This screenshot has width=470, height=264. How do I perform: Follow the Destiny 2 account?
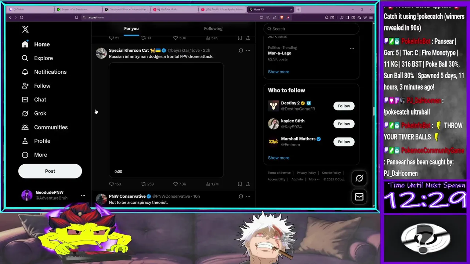click(x=344, y=106)
